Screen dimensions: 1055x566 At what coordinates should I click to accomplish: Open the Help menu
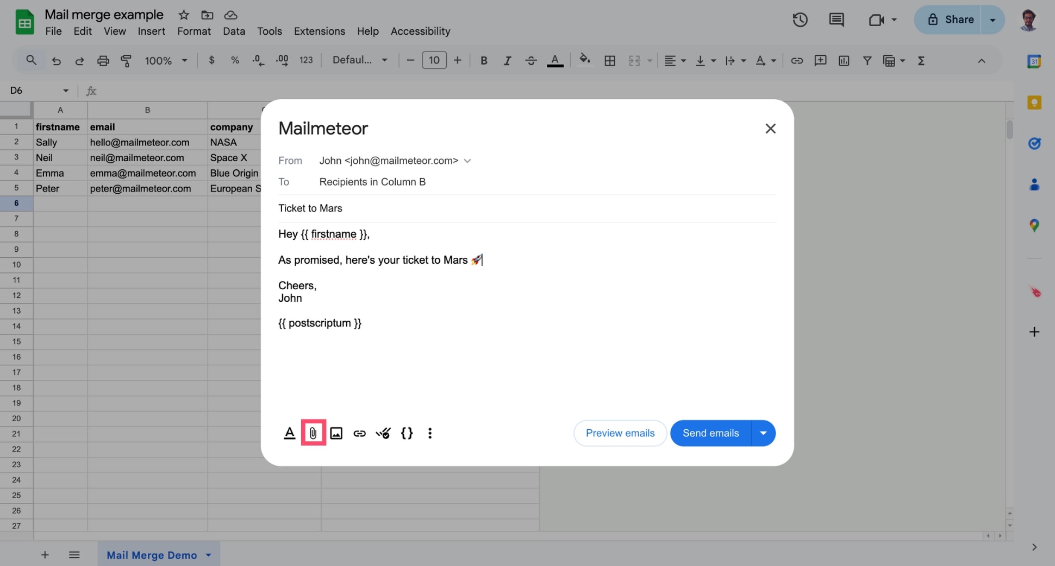click(x=368, y=31)
